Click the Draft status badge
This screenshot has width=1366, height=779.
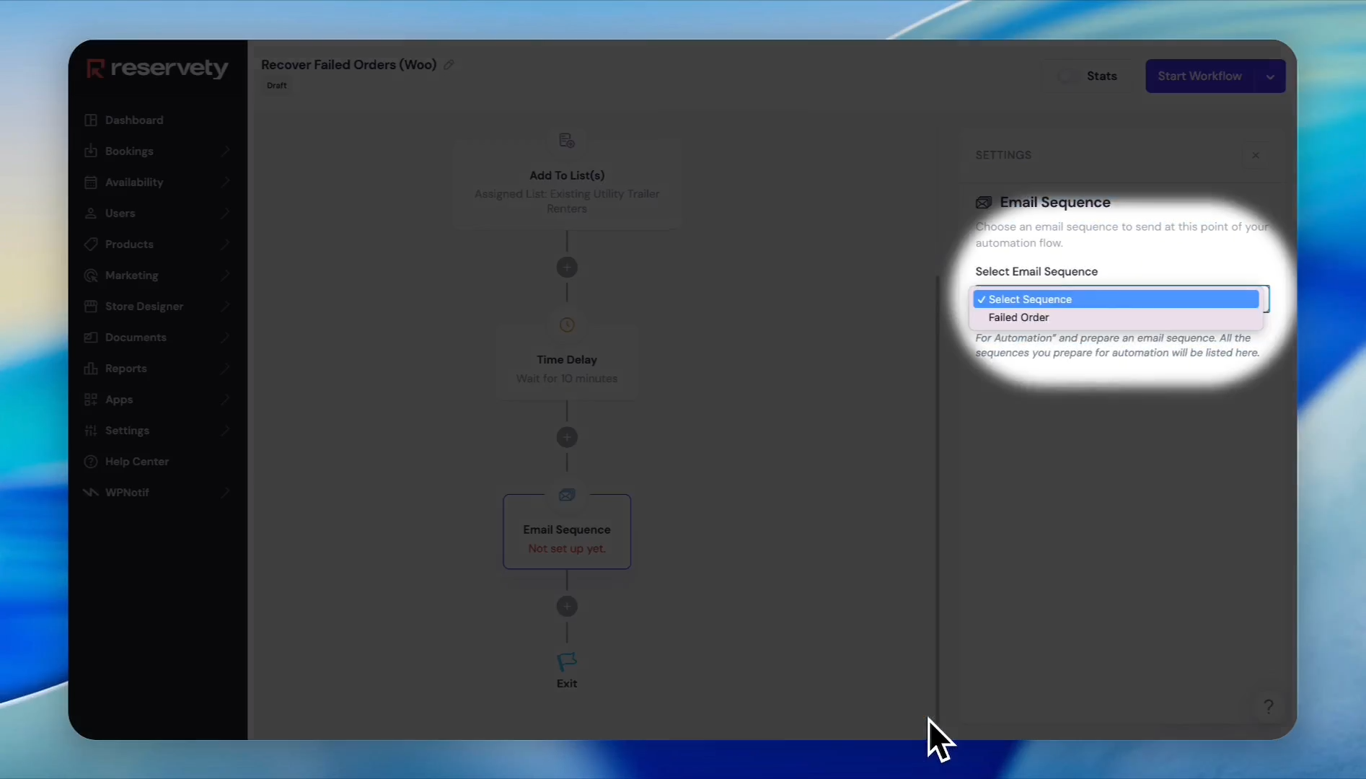click(277, 85)
